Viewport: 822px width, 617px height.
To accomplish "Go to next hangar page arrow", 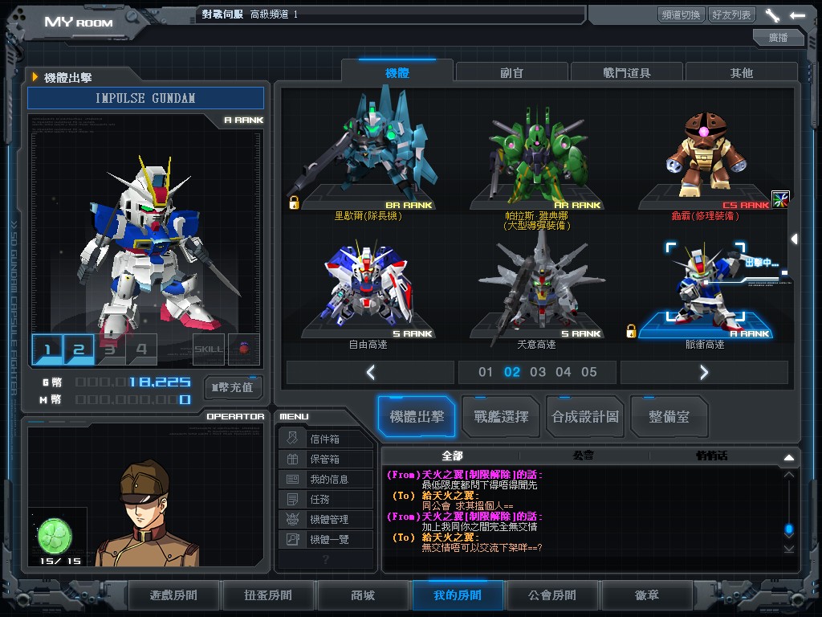I will coord(704,373).
